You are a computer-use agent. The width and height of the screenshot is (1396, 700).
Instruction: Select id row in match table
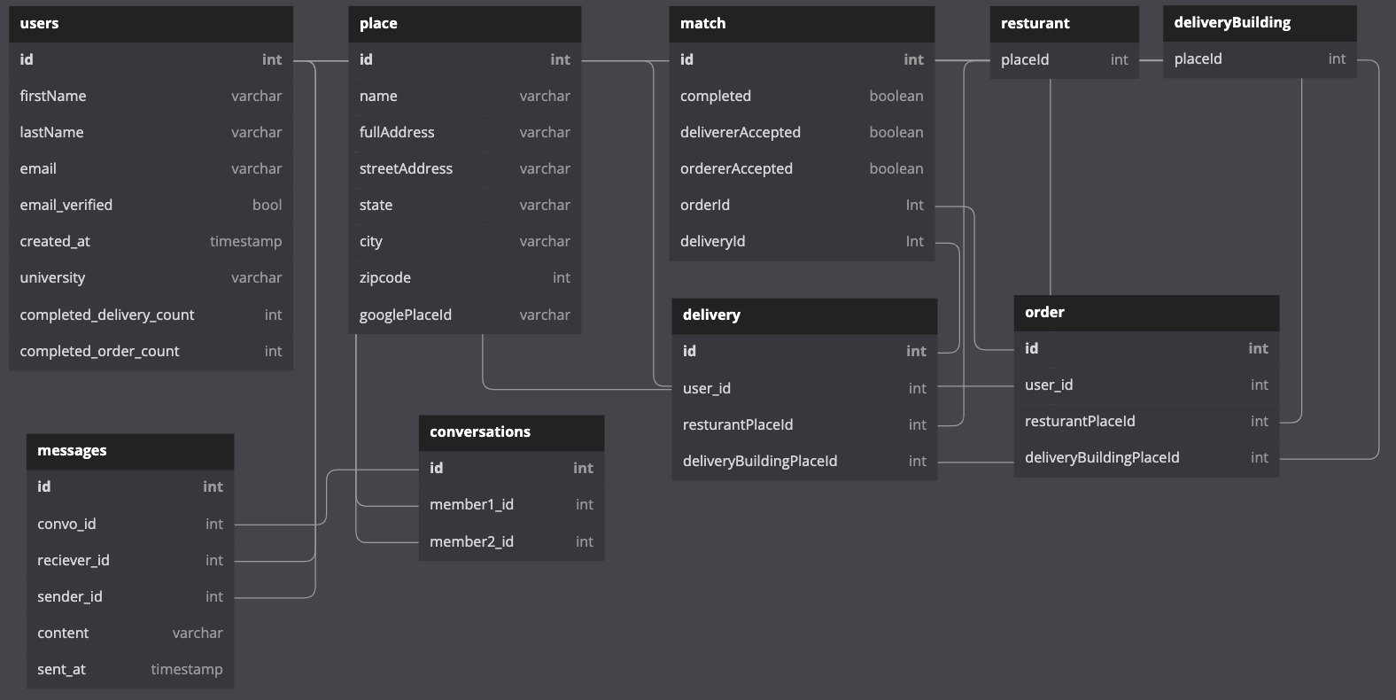[802, 59]
